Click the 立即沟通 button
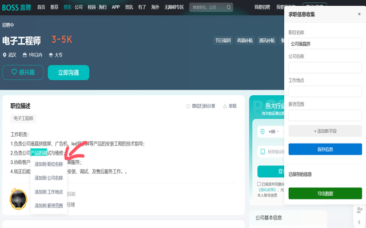Image resolution: width=366 pixels, height=228 pixels. point(69,72)
